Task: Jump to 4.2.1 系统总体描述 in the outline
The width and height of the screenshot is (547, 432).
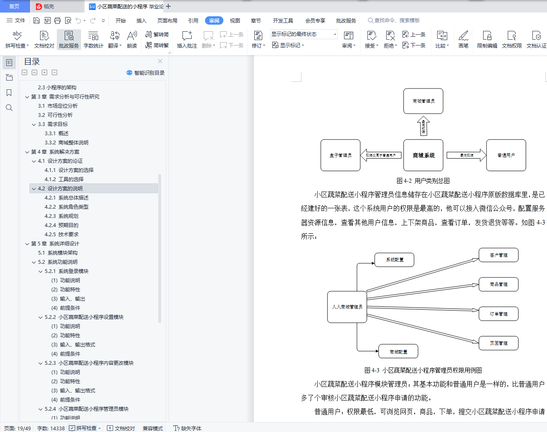Action: pos(67,198)
